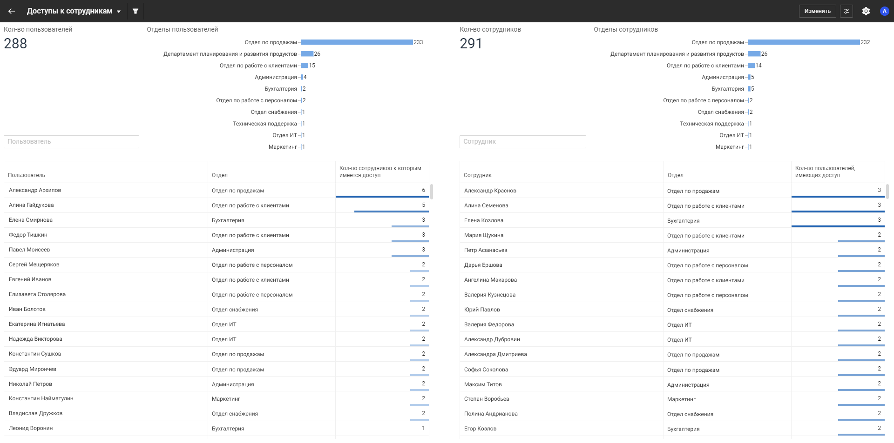Select the Отдел по продажам bar with 232
The image size is (894, 443).
(x=804, y=42)
